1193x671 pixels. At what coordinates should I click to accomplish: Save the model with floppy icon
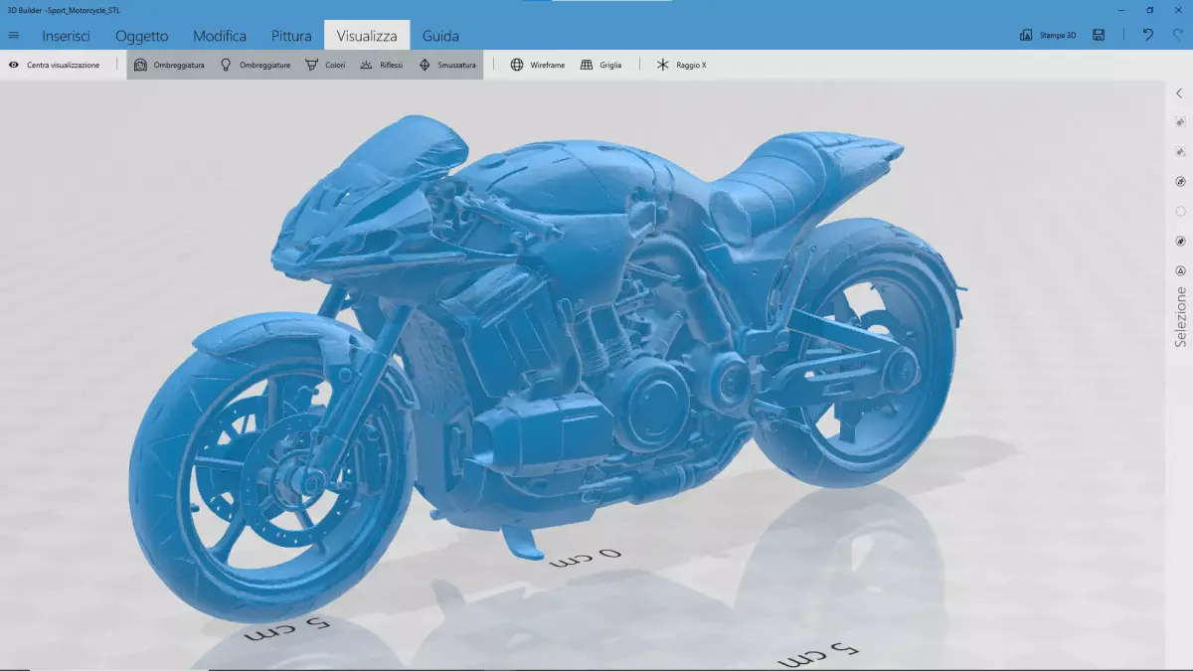pyautogui.click(x=1099, y=35)
